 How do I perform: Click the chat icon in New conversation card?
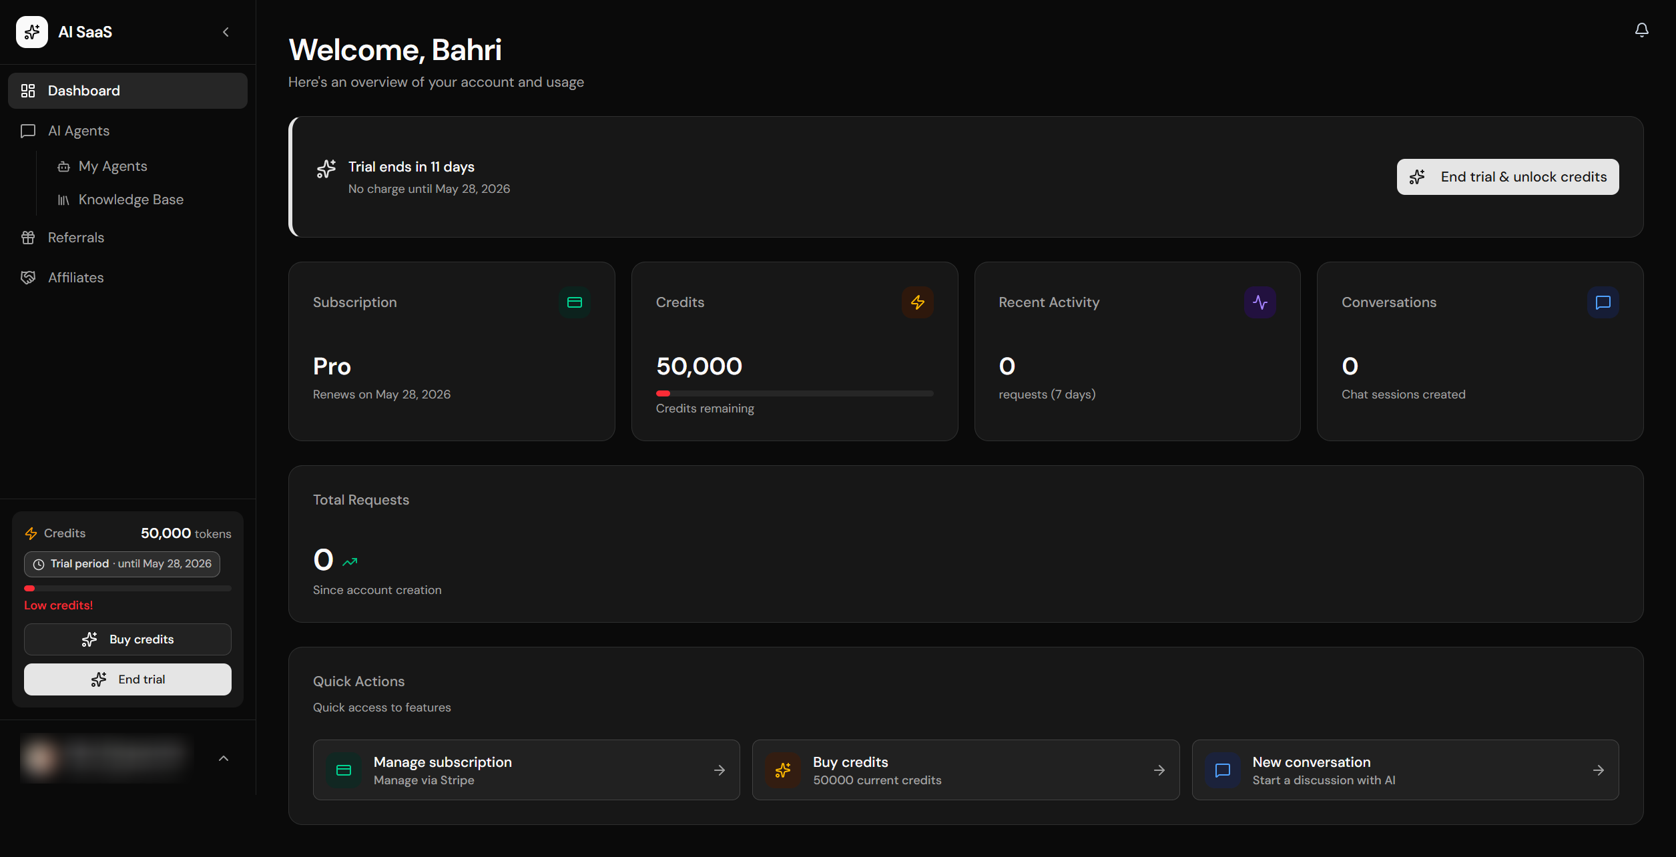tap(1223, 770)
